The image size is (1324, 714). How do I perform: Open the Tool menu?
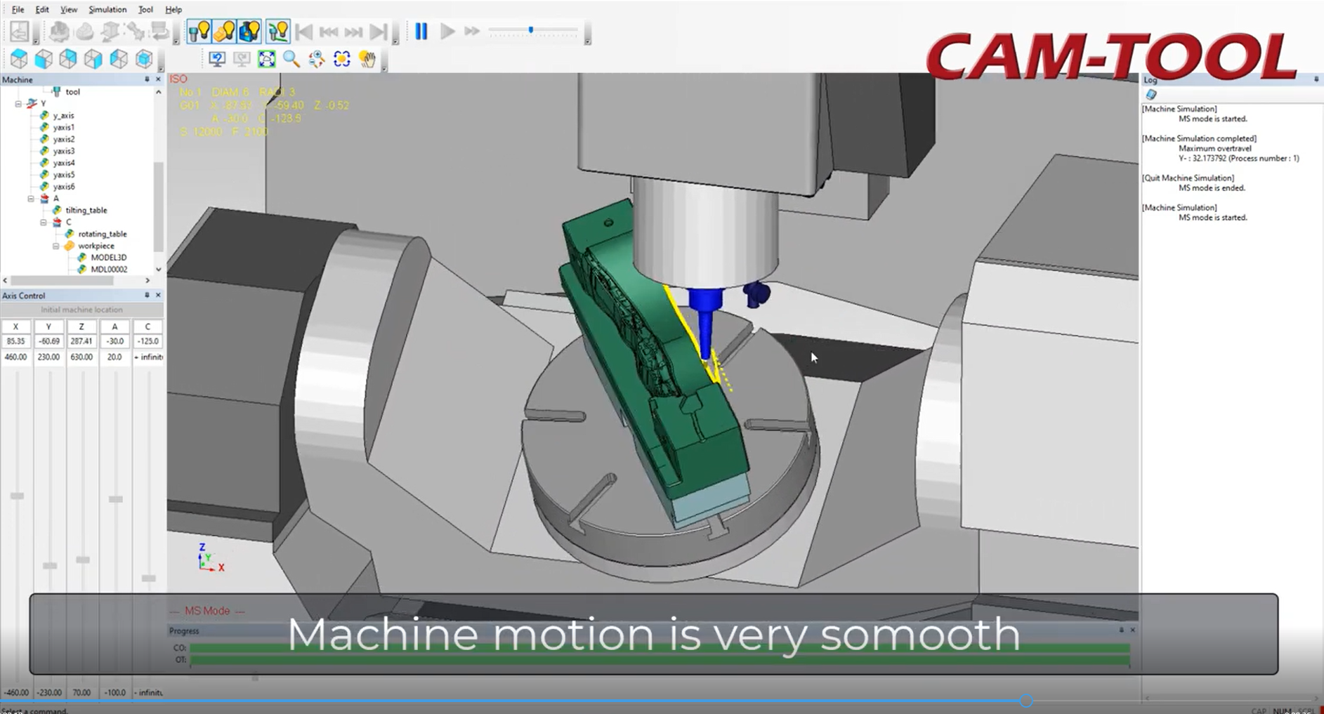pos(145,9)
